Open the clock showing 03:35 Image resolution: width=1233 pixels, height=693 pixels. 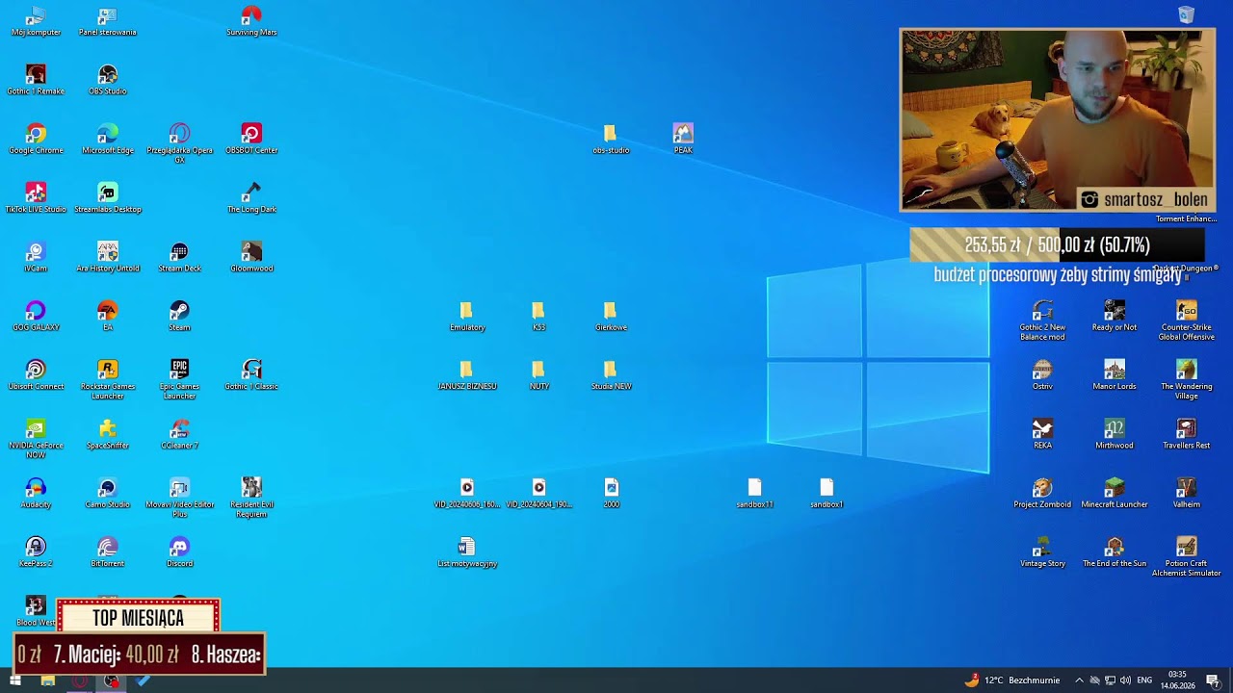pyautogui.click(x=1177, y=680)
